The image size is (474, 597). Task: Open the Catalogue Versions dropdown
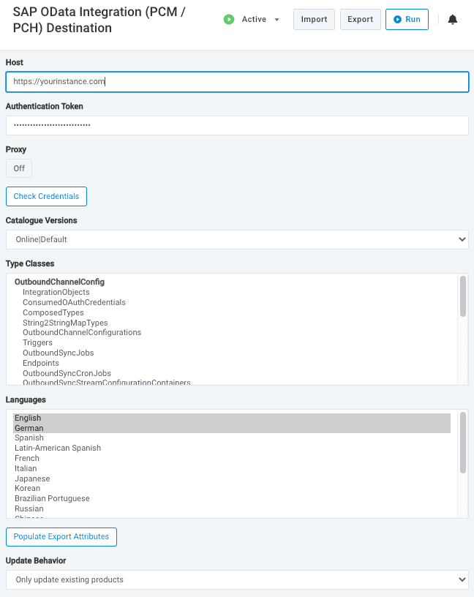pos(237,239)
